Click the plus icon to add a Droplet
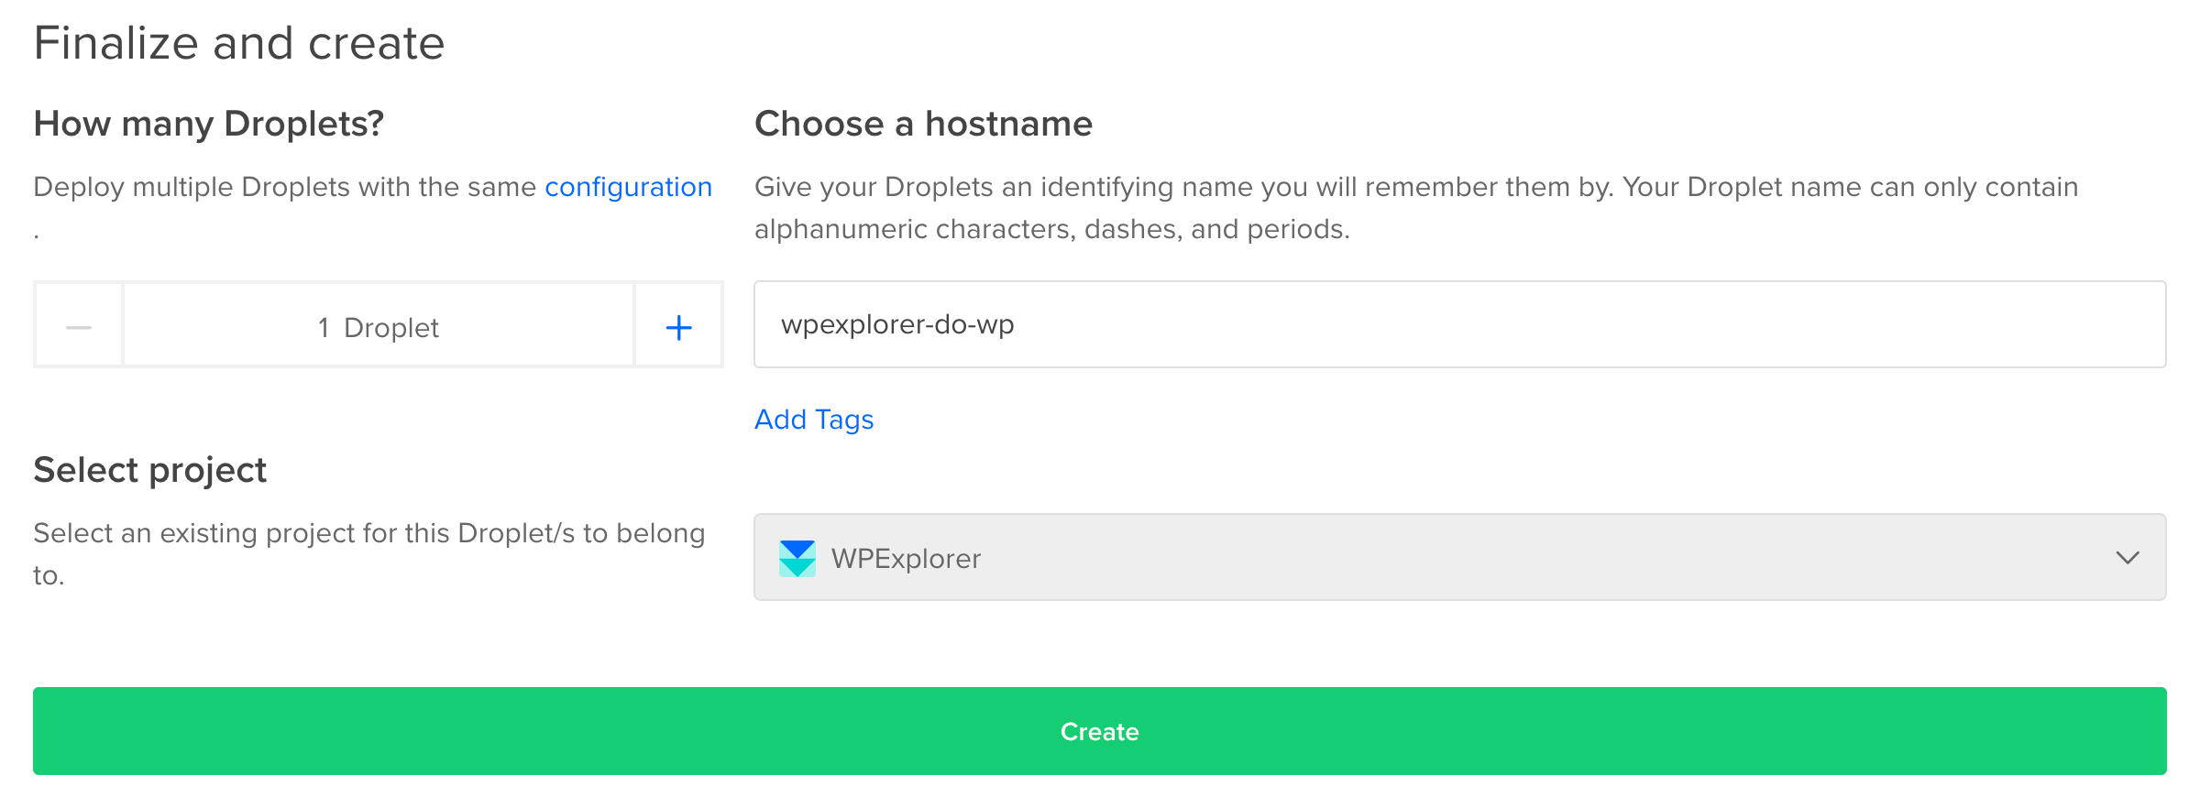2189x808 pixels. point(678,327)
